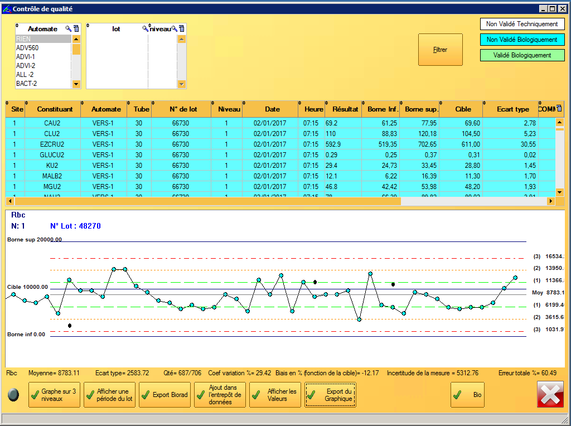Sort by the Résultat column header
Screen dimensions: 571x426
coord(345,109)
